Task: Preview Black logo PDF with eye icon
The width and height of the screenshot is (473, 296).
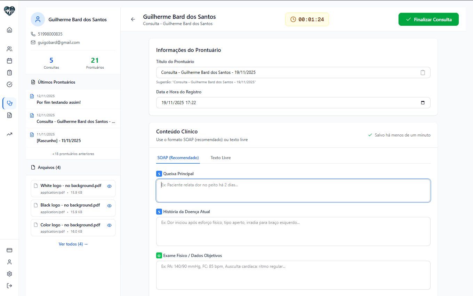Action: 109,205
